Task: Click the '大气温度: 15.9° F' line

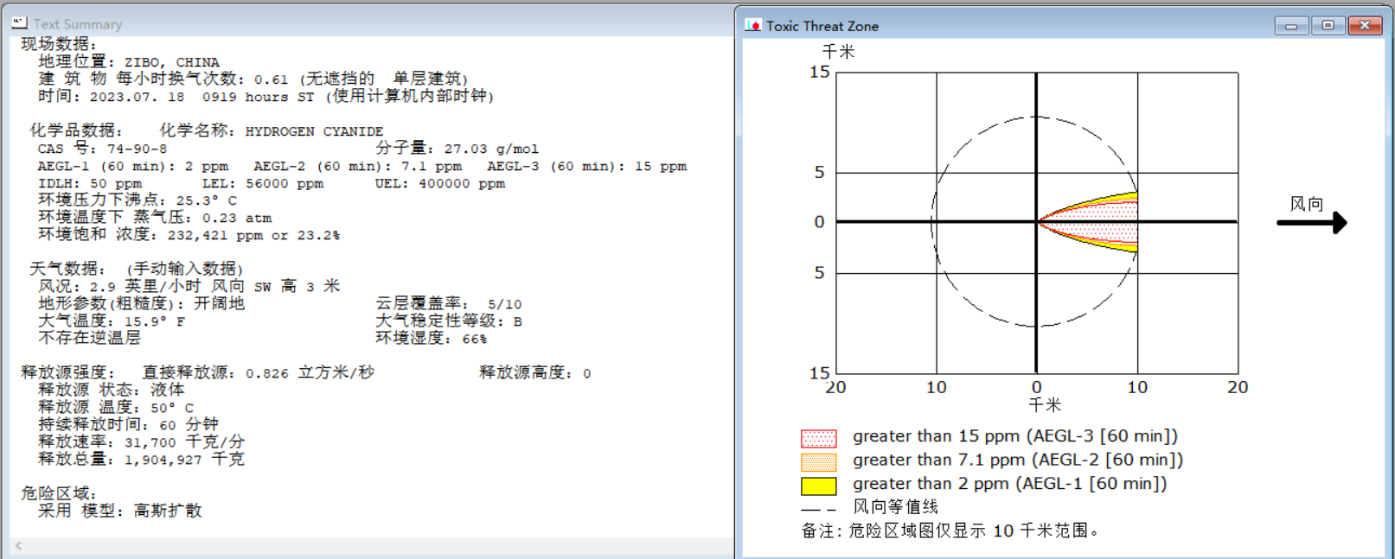Action: [x=112, y=321]
